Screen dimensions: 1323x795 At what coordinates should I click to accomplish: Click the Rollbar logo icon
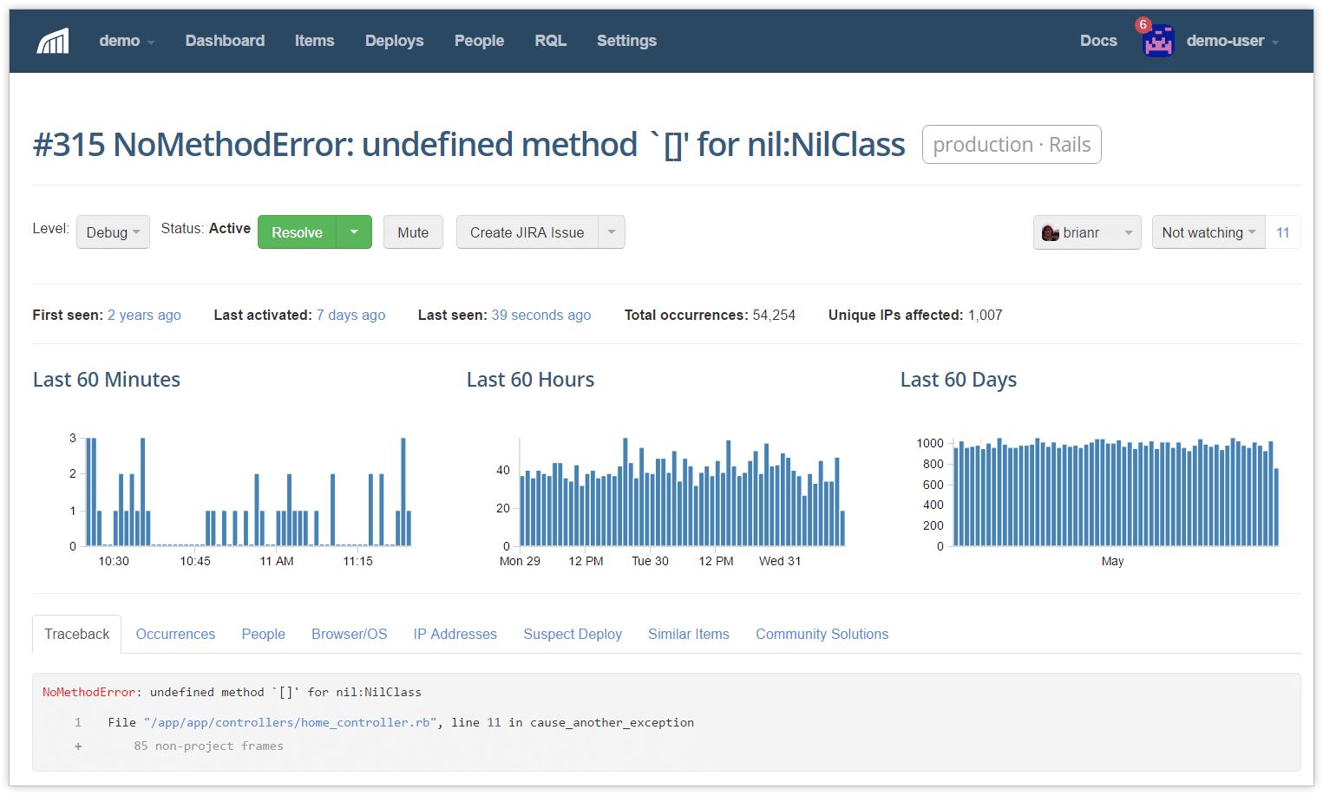53,41
